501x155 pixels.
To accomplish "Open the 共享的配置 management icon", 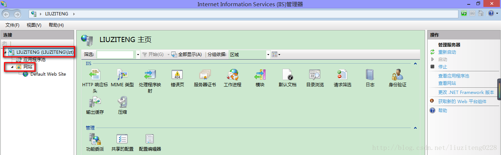I will [x=122, y=139].
